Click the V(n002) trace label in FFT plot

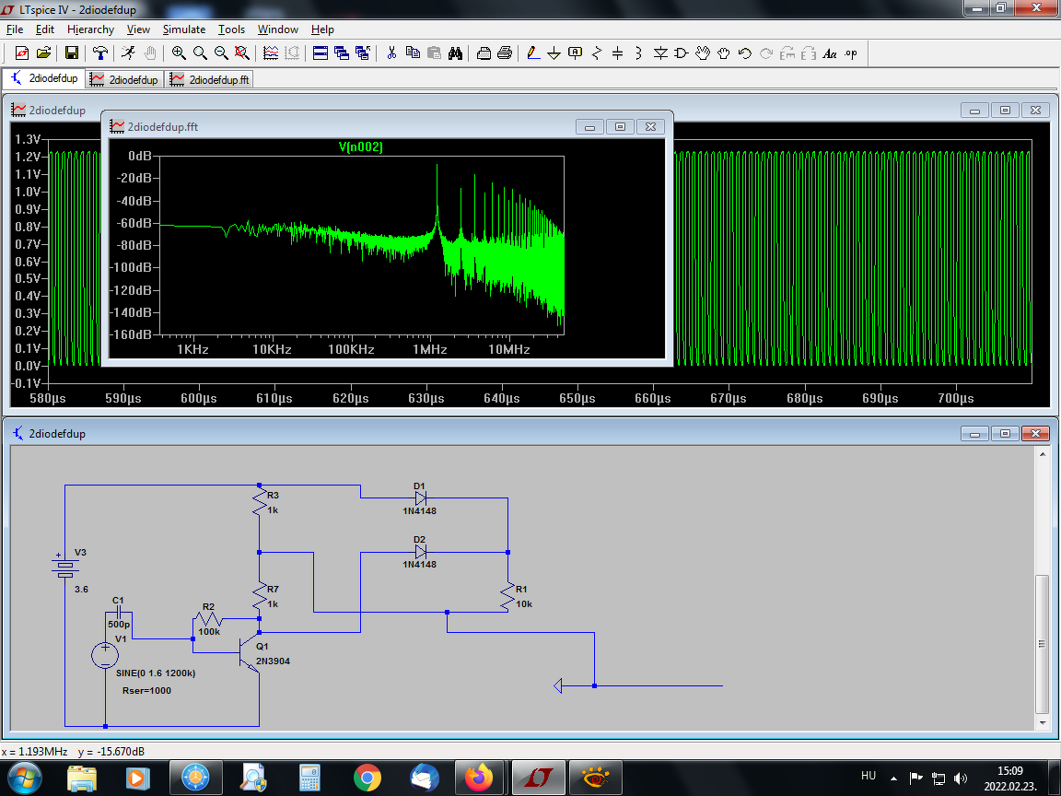click(x=360, y=147)
